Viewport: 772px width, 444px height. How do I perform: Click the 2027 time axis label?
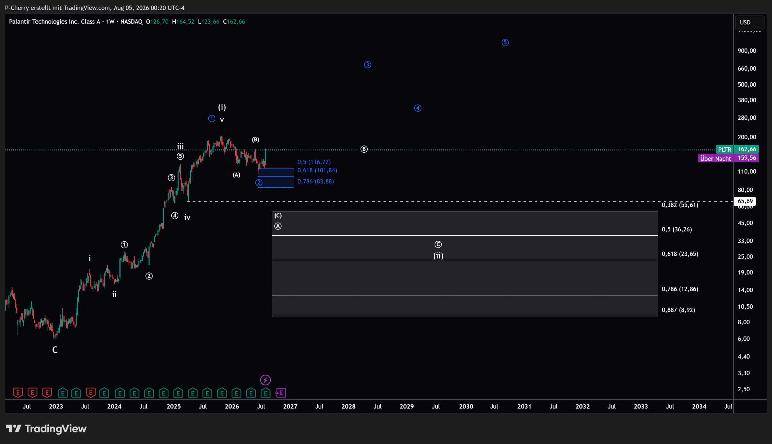290,407
